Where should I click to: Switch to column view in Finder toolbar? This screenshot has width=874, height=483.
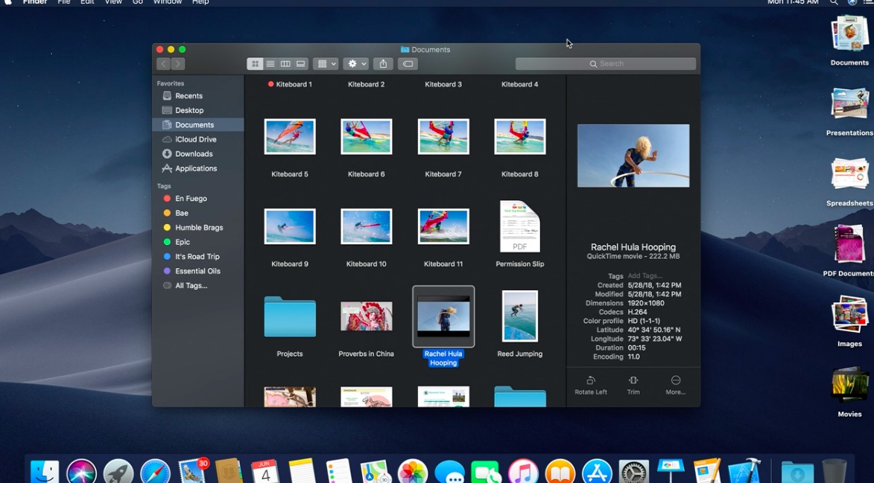point(285,64)
